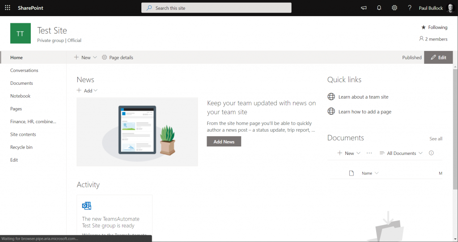The image size is (458, 242).
Task: Toggle the Following star
Action: (x=424, y=27)
